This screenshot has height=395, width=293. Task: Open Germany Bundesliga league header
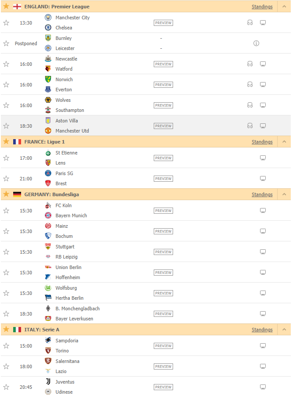tap(51, 194)
